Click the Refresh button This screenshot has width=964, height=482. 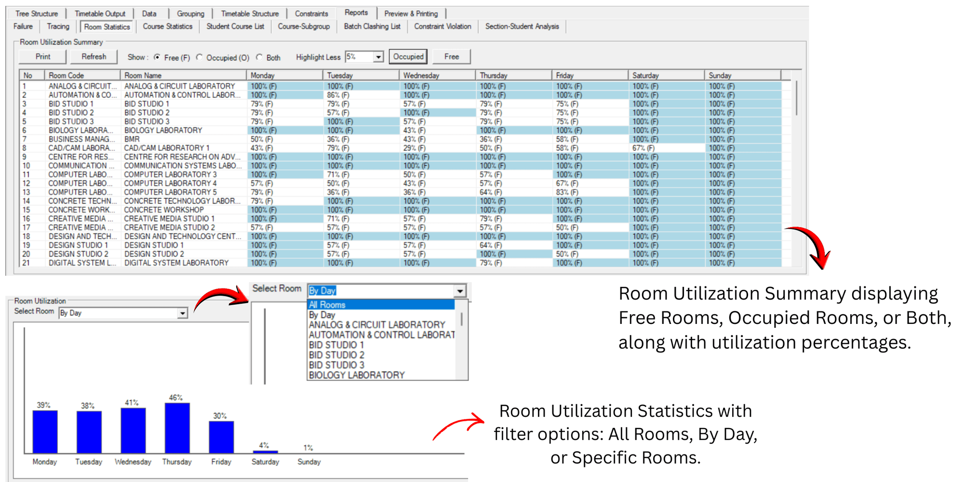[94, 56]
